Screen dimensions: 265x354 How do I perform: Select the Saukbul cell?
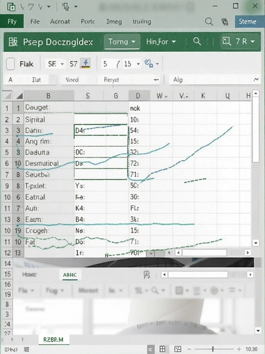point(49,175)
